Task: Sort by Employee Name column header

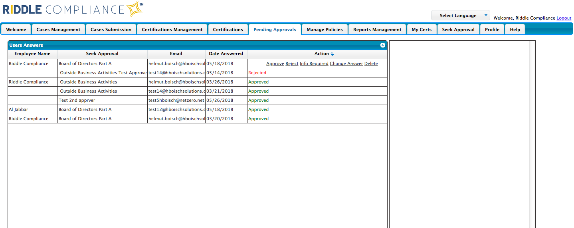Action: pyautogui.click(x=33, y=54)
